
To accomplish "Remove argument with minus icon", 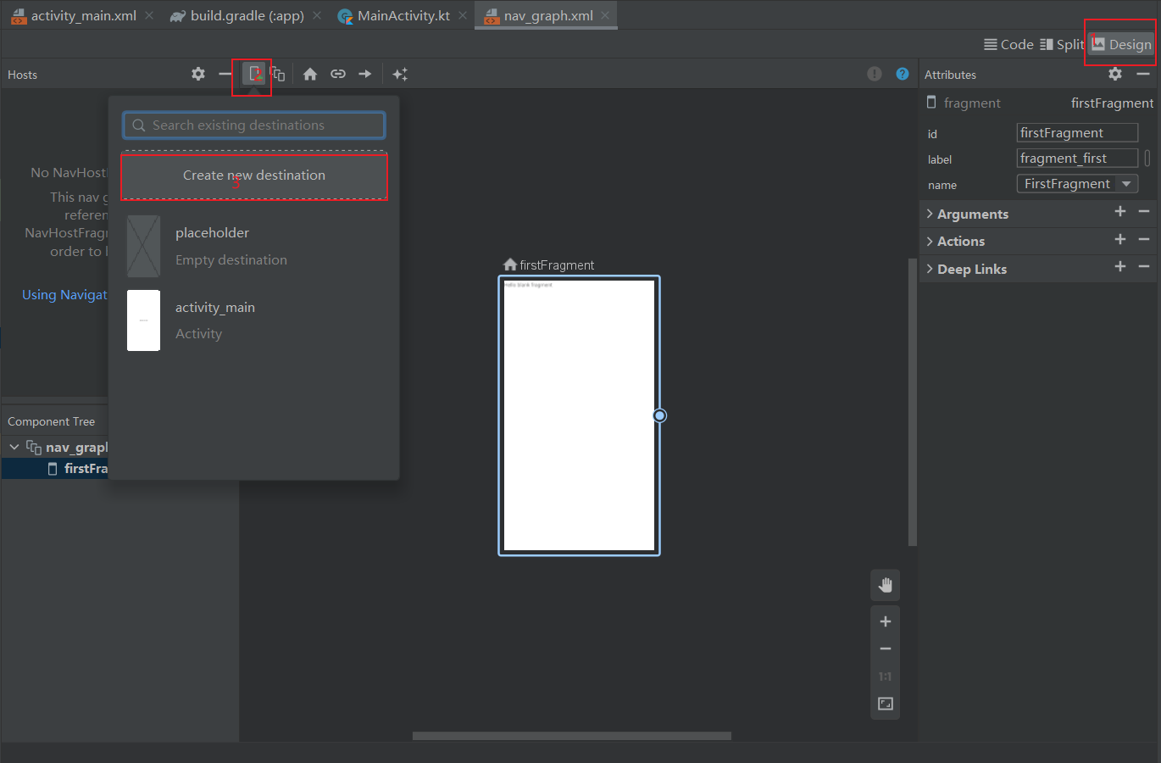I will [x=1144, y=211].
